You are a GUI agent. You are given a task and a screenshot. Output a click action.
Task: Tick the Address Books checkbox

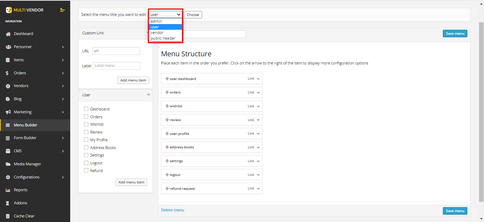(x=86, y=147)
